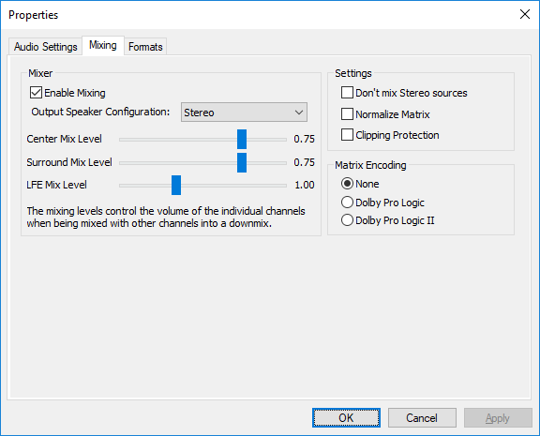Click the Center Mix Level track left end
Image resolution: width=540 pixels, height=436 pixels.
(x=121, y=140)
